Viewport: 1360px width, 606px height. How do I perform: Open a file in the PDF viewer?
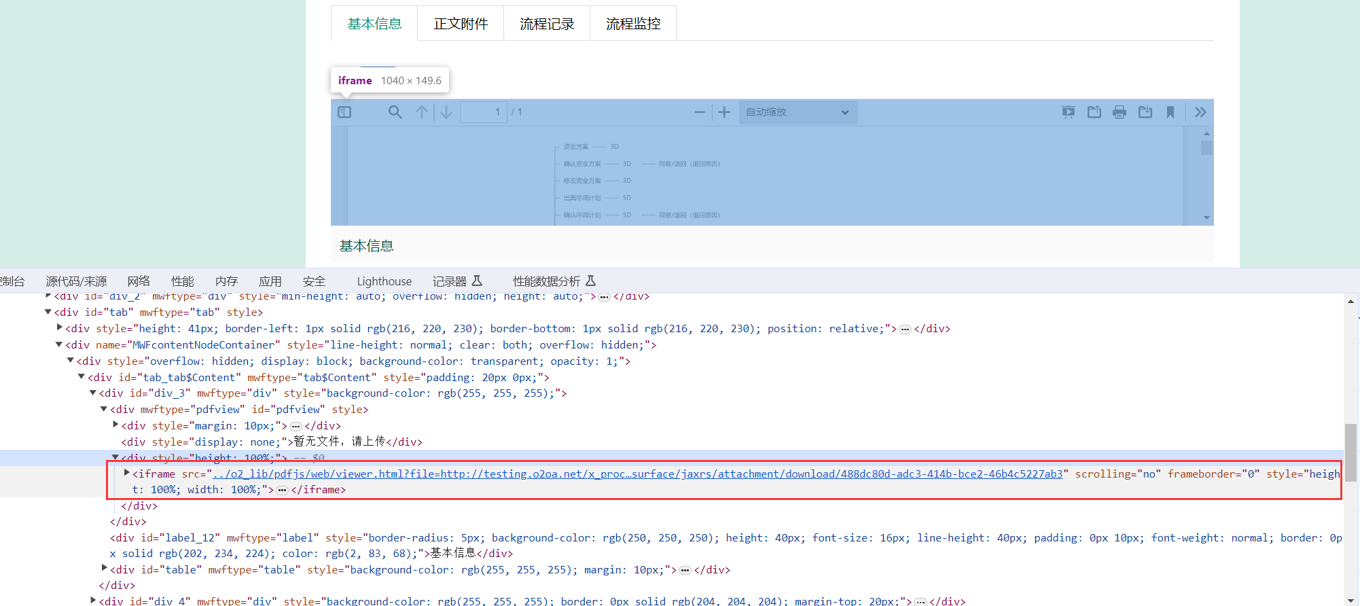(x=1094, y=112)
